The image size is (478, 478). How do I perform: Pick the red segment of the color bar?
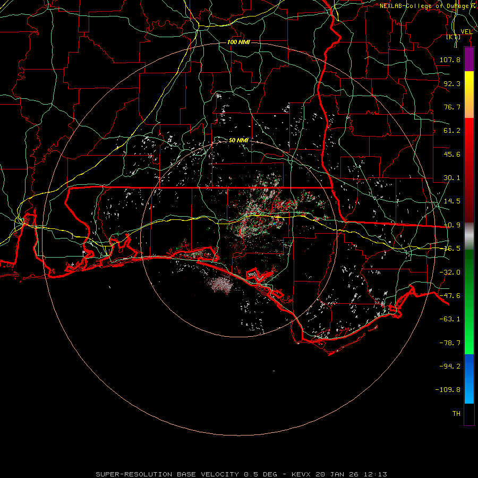469,170
